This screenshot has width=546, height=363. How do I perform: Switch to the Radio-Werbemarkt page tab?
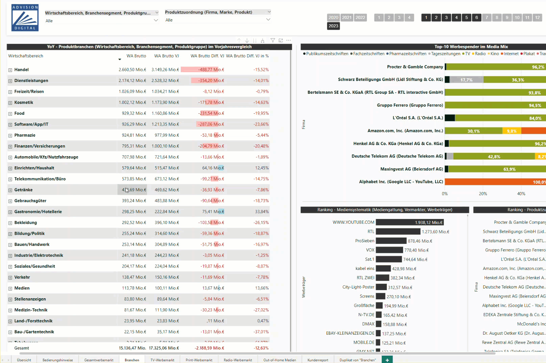point(238,360)
